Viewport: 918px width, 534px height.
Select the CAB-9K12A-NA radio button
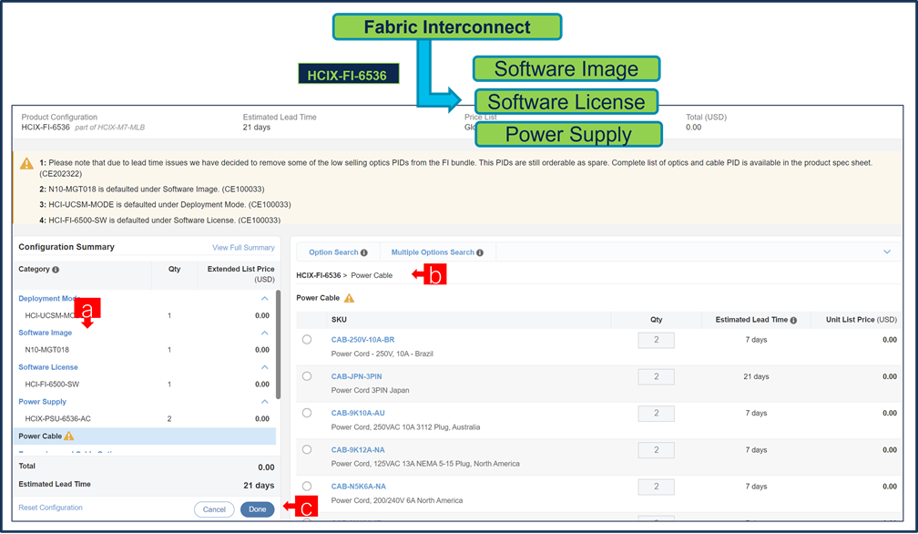[x=307, y=449]
